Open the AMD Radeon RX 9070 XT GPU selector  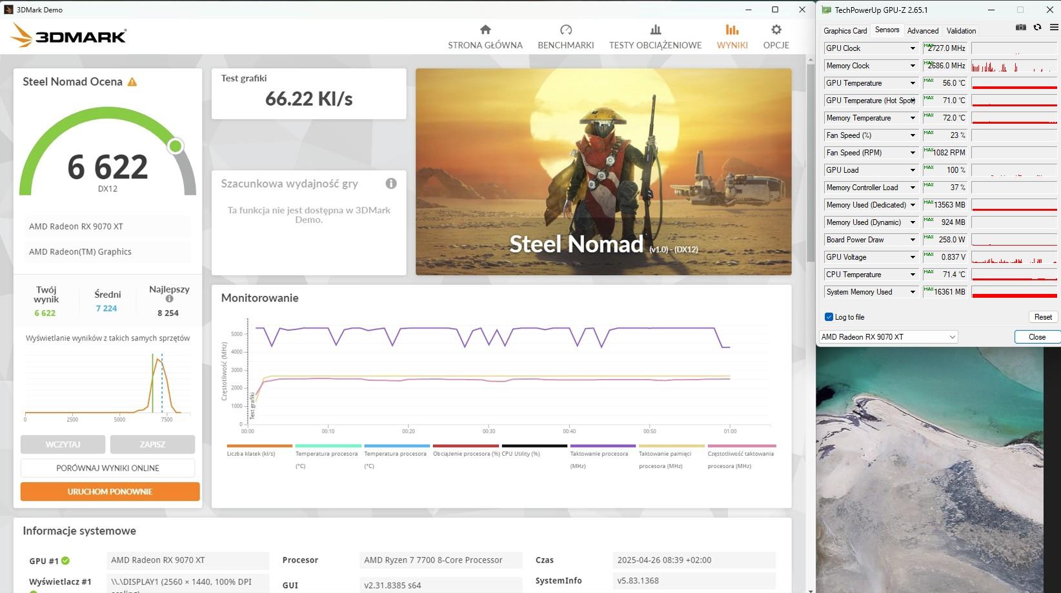tap(888, 337)
